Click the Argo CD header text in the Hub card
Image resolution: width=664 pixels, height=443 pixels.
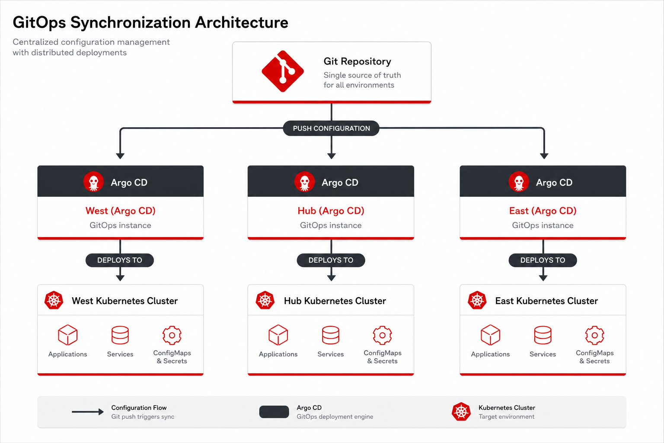pyautogui.click(x=340, y=183)
